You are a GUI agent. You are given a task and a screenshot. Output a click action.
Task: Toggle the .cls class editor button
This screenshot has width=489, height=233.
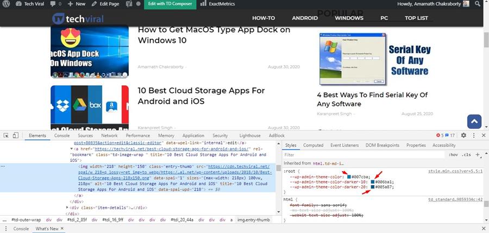[466, 155]
